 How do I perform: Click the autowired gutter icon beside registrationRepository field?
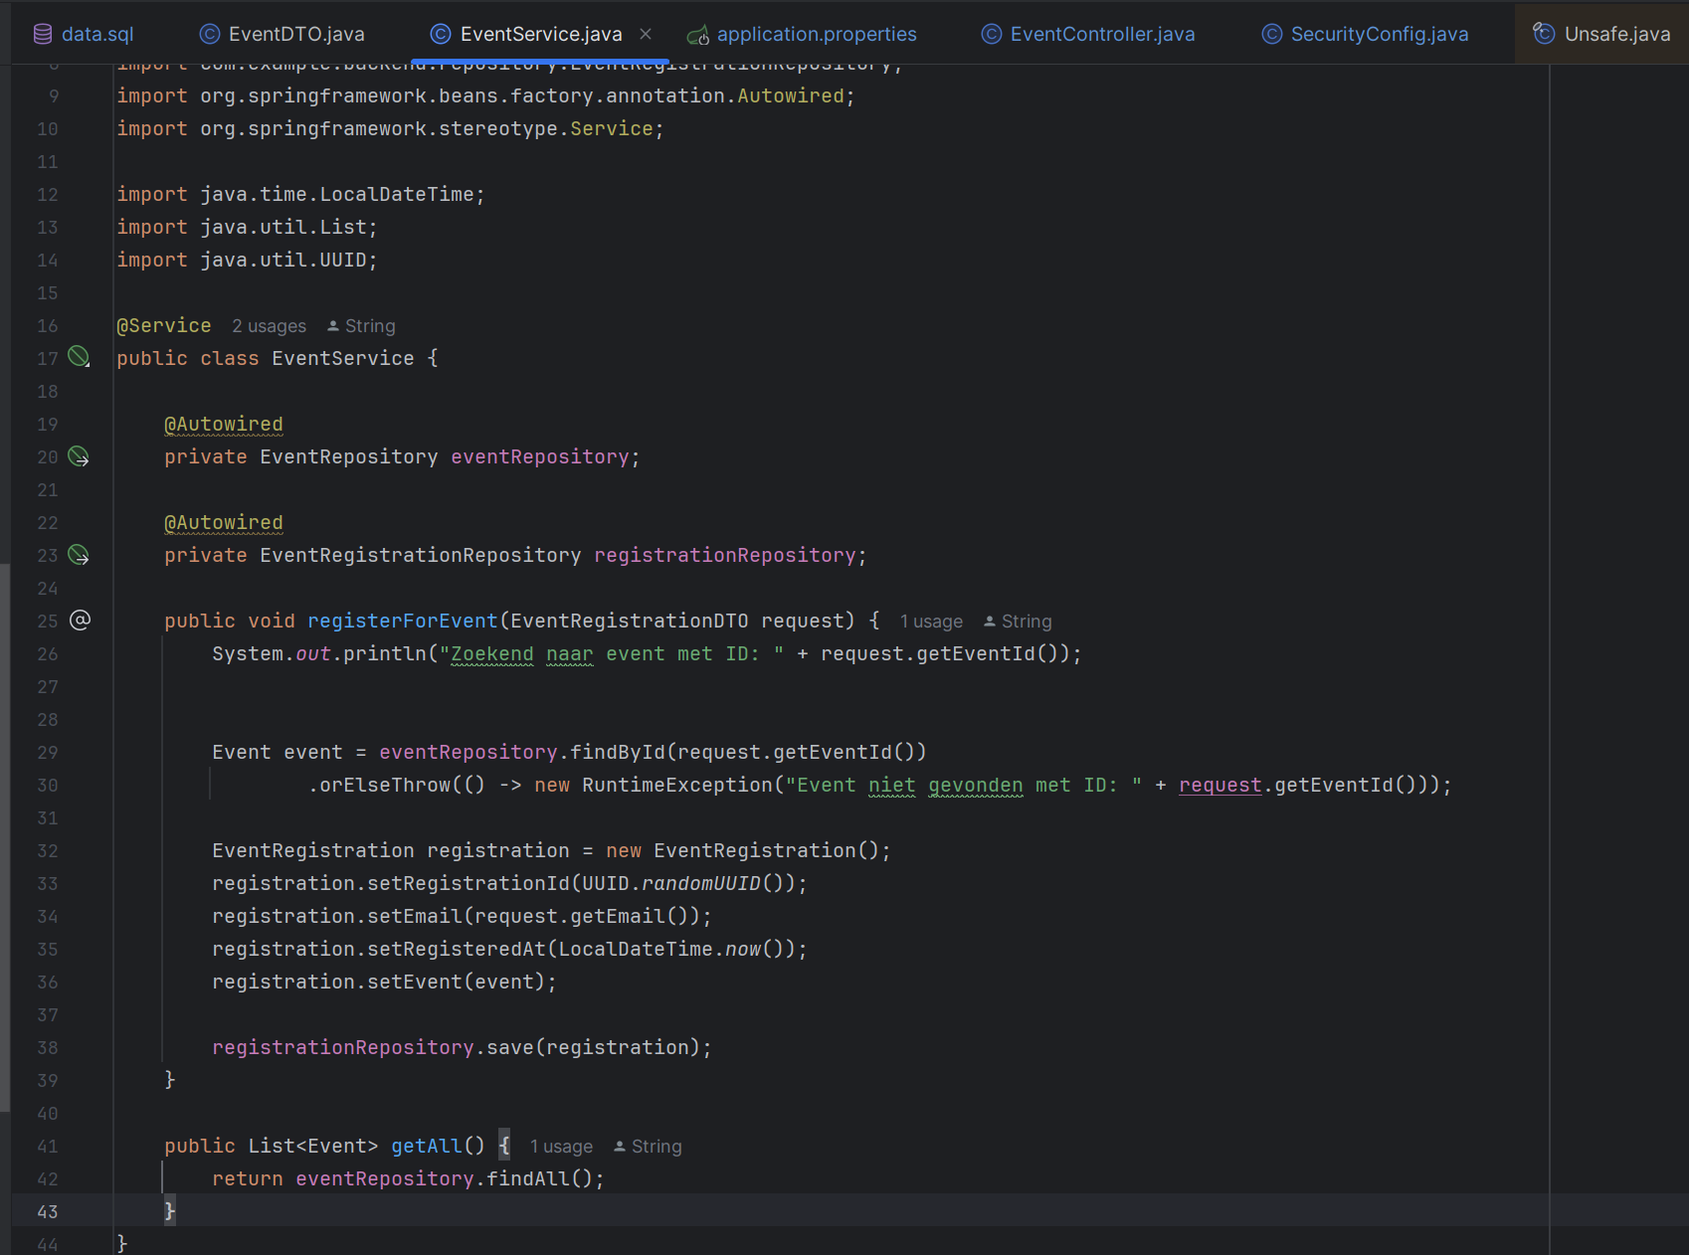[79, 555]
